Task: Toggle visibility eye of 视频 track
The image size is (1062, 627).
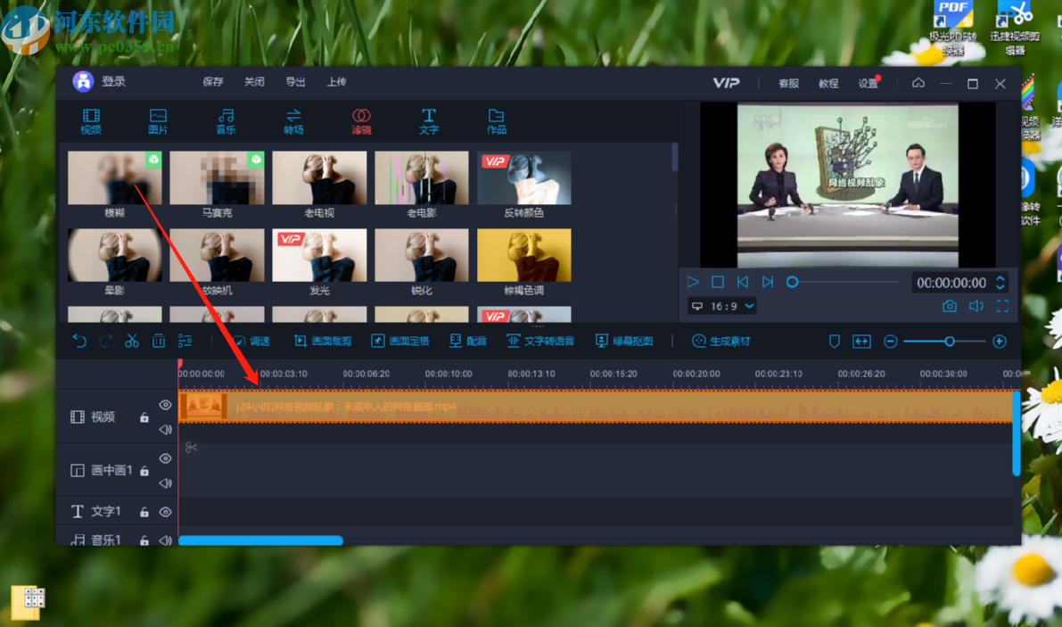Action: click(x=165, y=405)
